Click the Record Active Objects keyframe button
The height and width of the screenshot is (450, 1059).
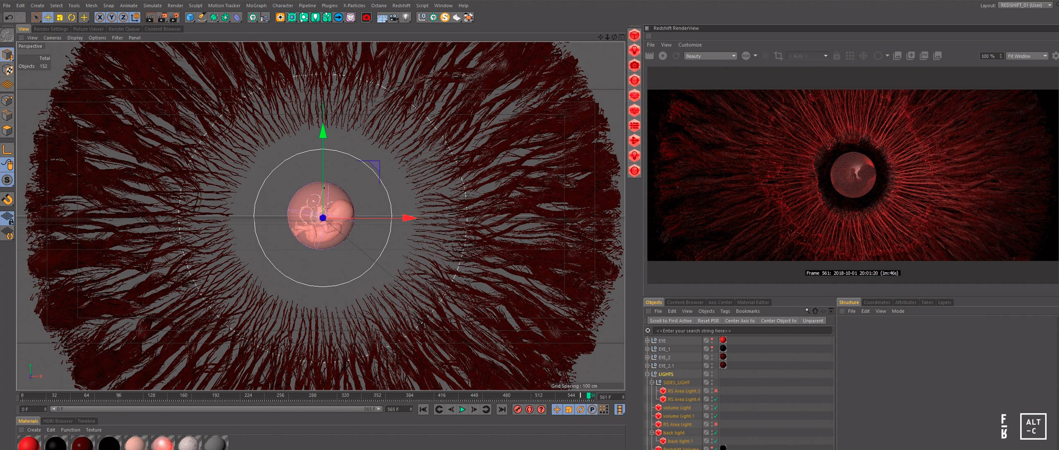(x=517, y=409)
